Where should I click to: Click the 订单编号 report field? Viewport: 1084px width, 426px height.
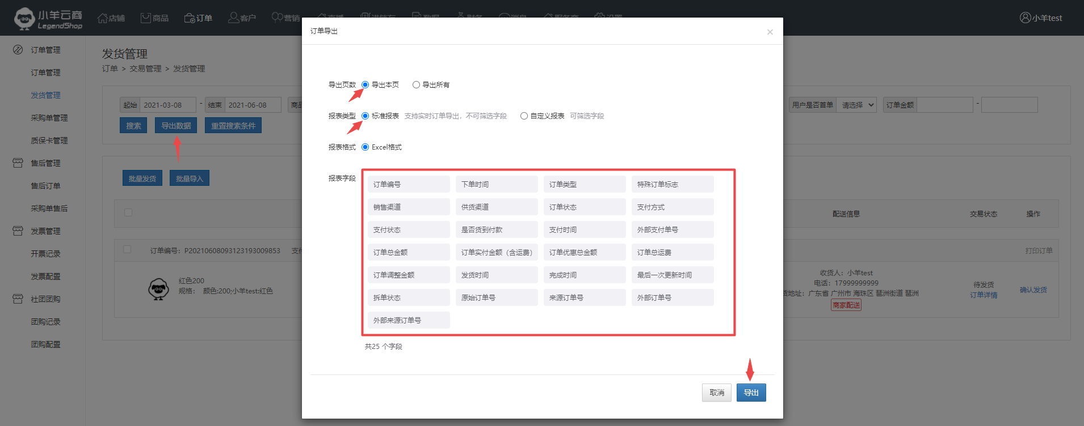click(409, 184)
